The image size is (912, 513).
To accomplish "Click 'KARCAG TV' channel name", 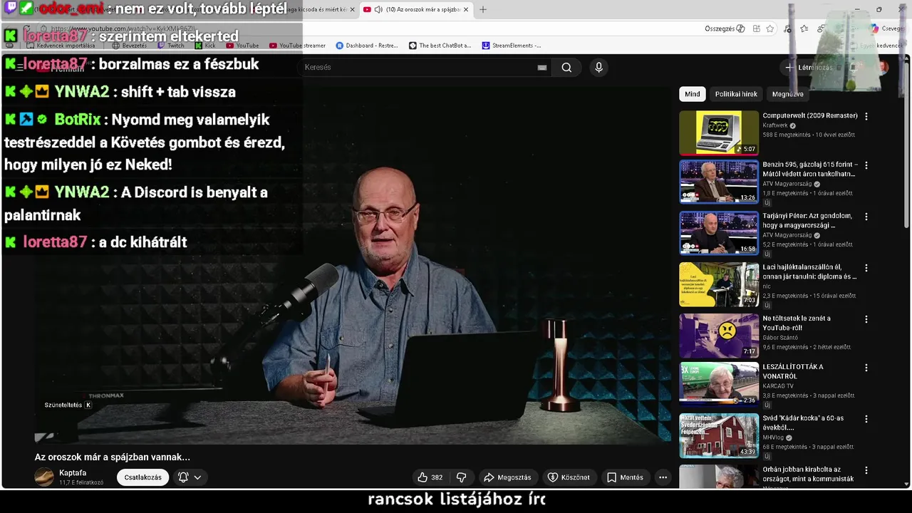I will 778,386.
